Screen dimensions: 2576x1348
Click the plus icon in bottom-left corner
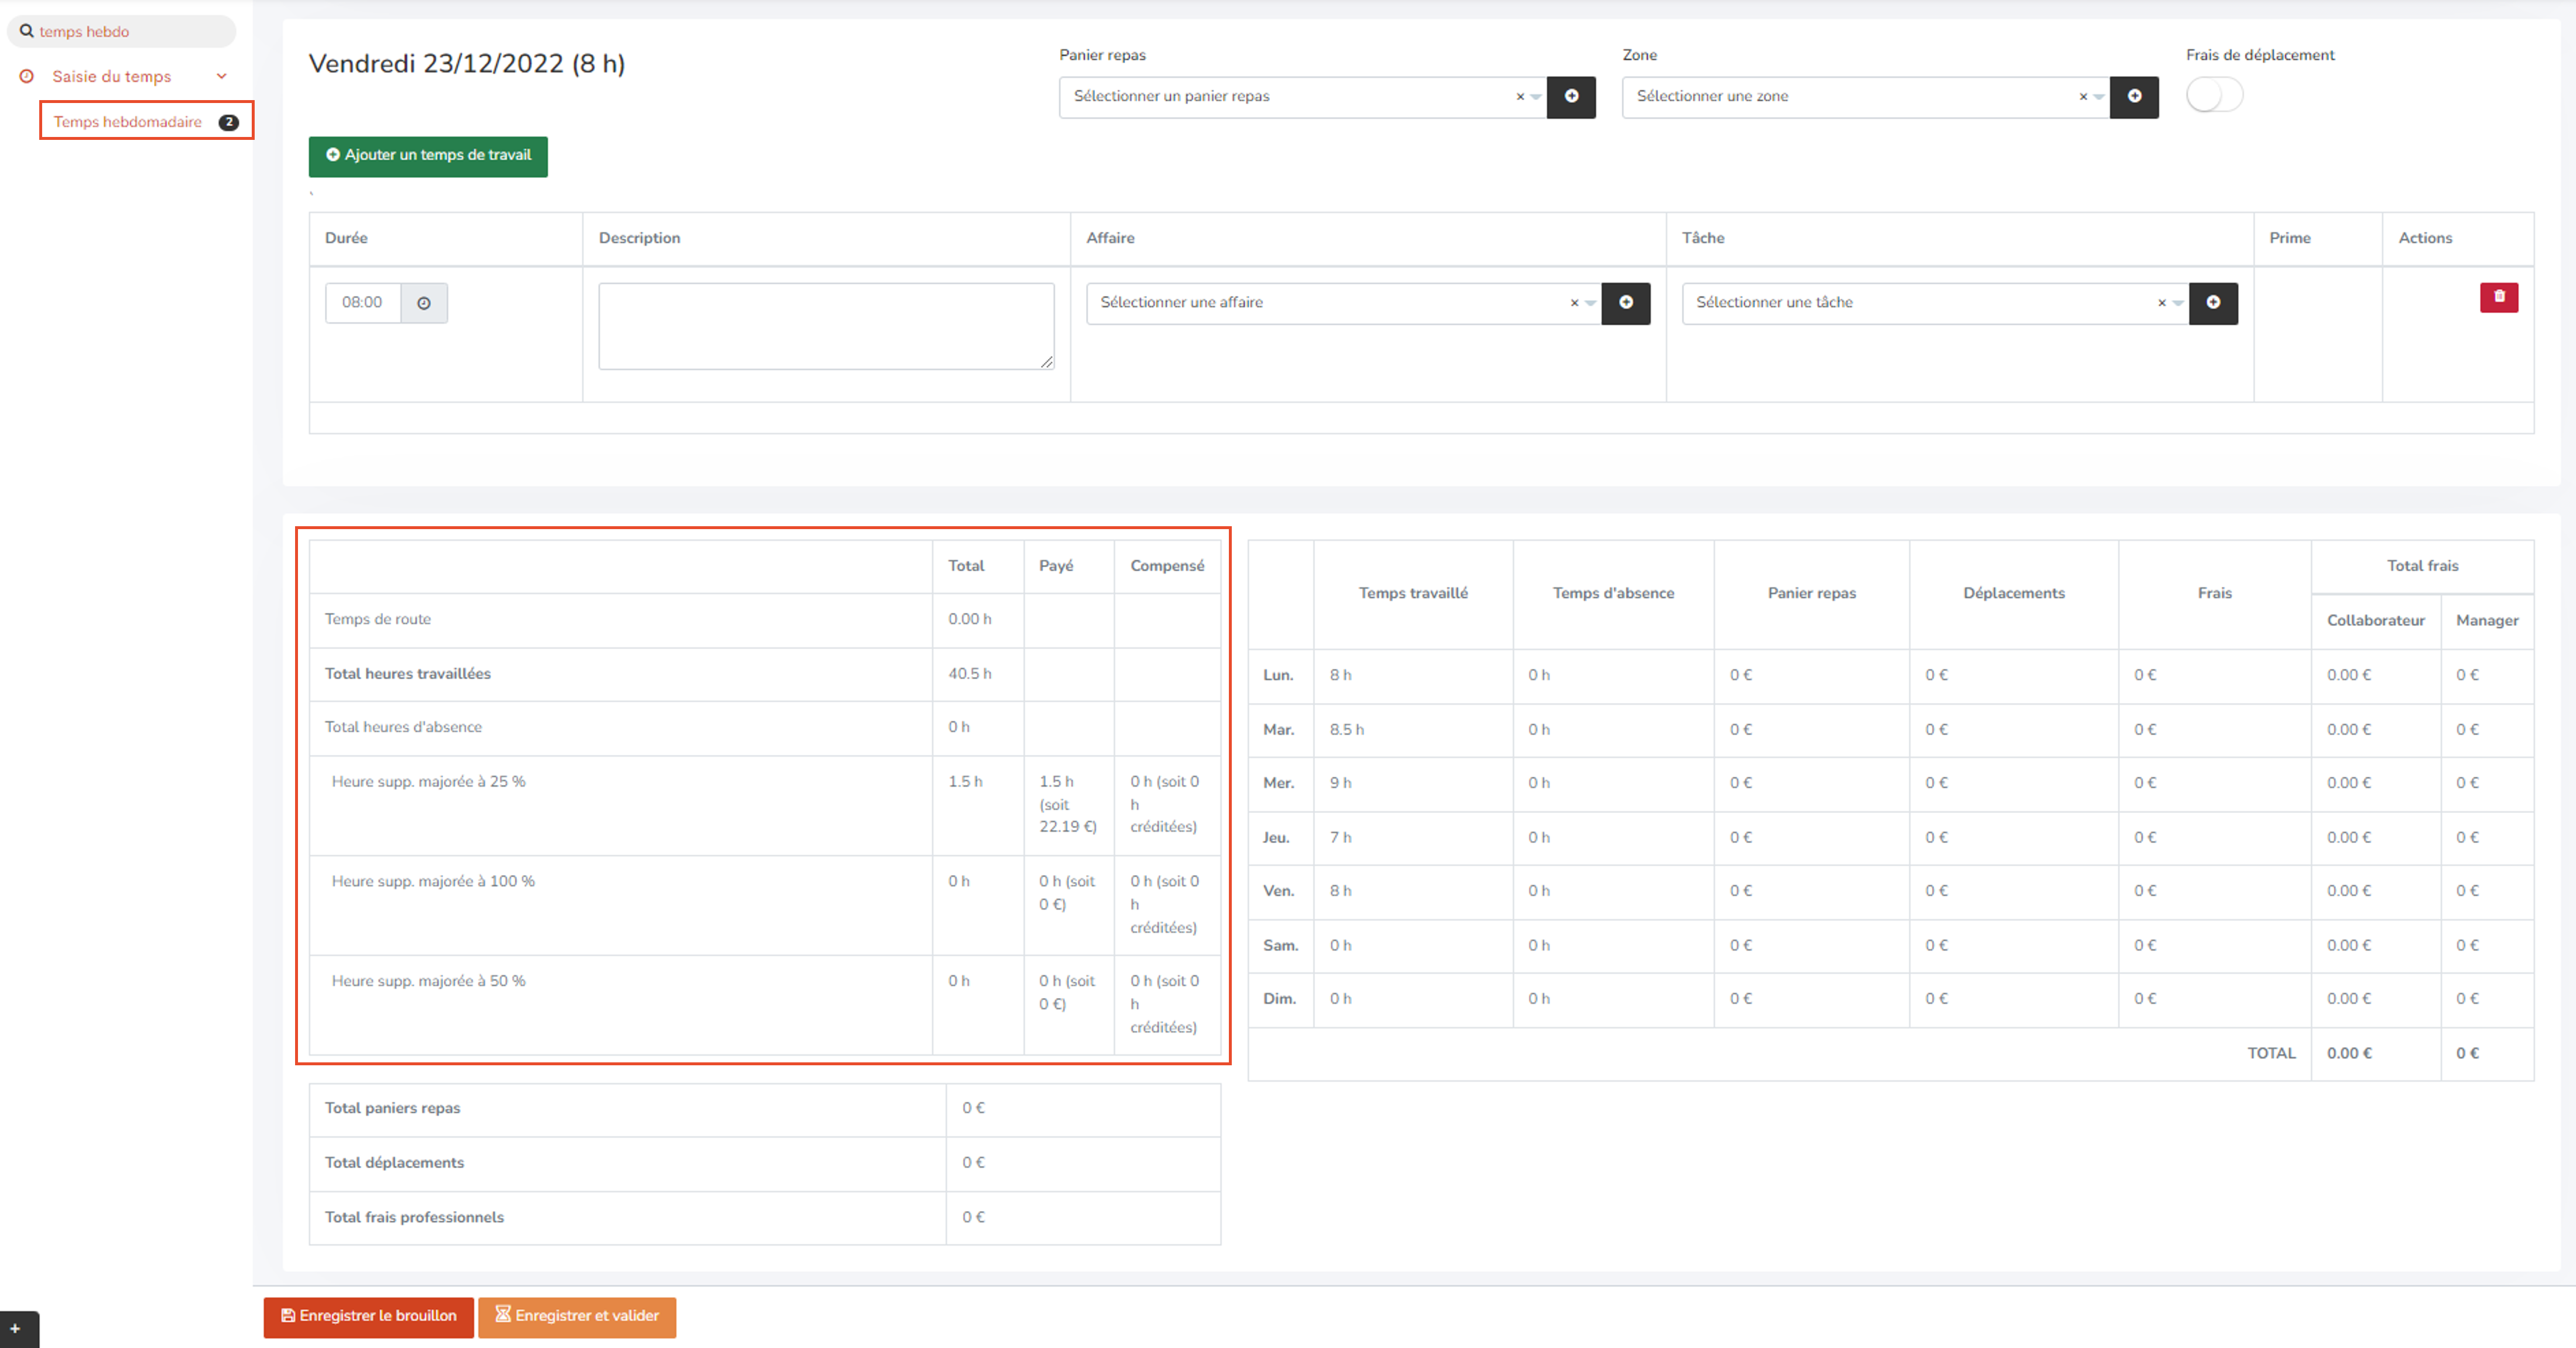pos(15,1329)
